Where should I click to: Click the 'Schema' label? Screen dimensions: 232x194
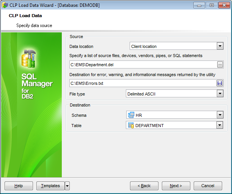click(x=79, y=115)
